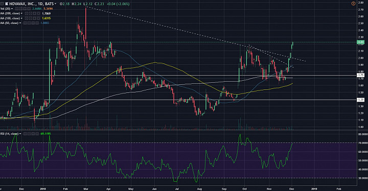Click the Mar label on the time axis
Image resolution: width=368 pixels, height=191 pixels.
click(x=86, y=188)
